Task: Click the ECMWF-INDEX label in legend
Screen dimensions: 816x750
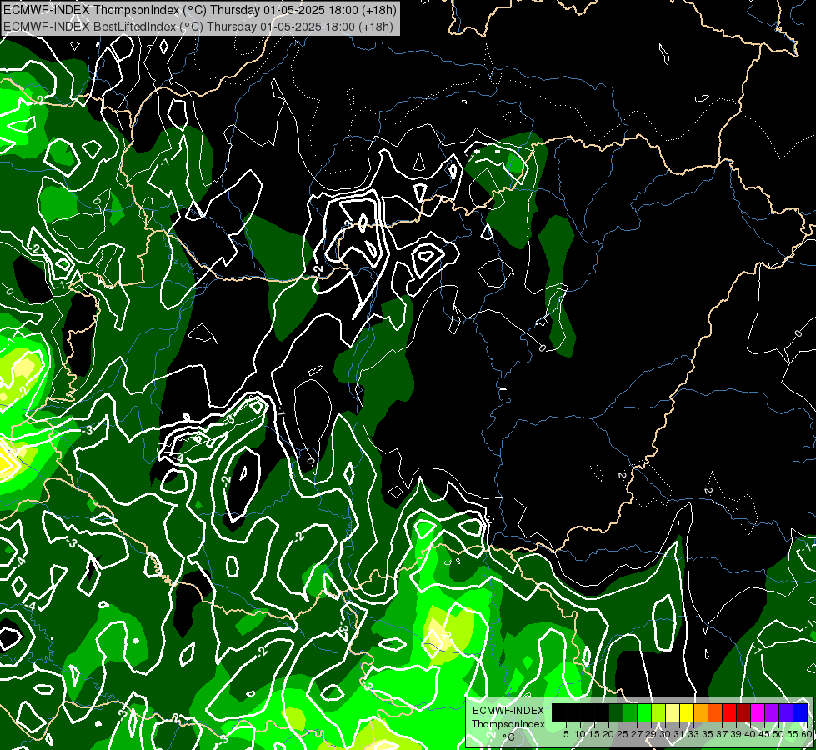Action: pos(508,711)
